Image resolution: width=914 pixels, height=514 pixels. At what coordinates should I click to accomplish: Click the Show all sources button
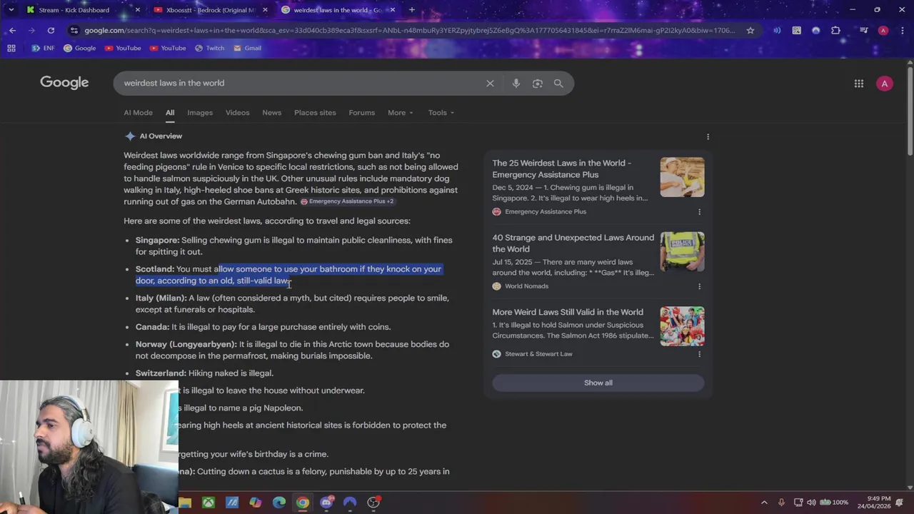click(598, 383)
